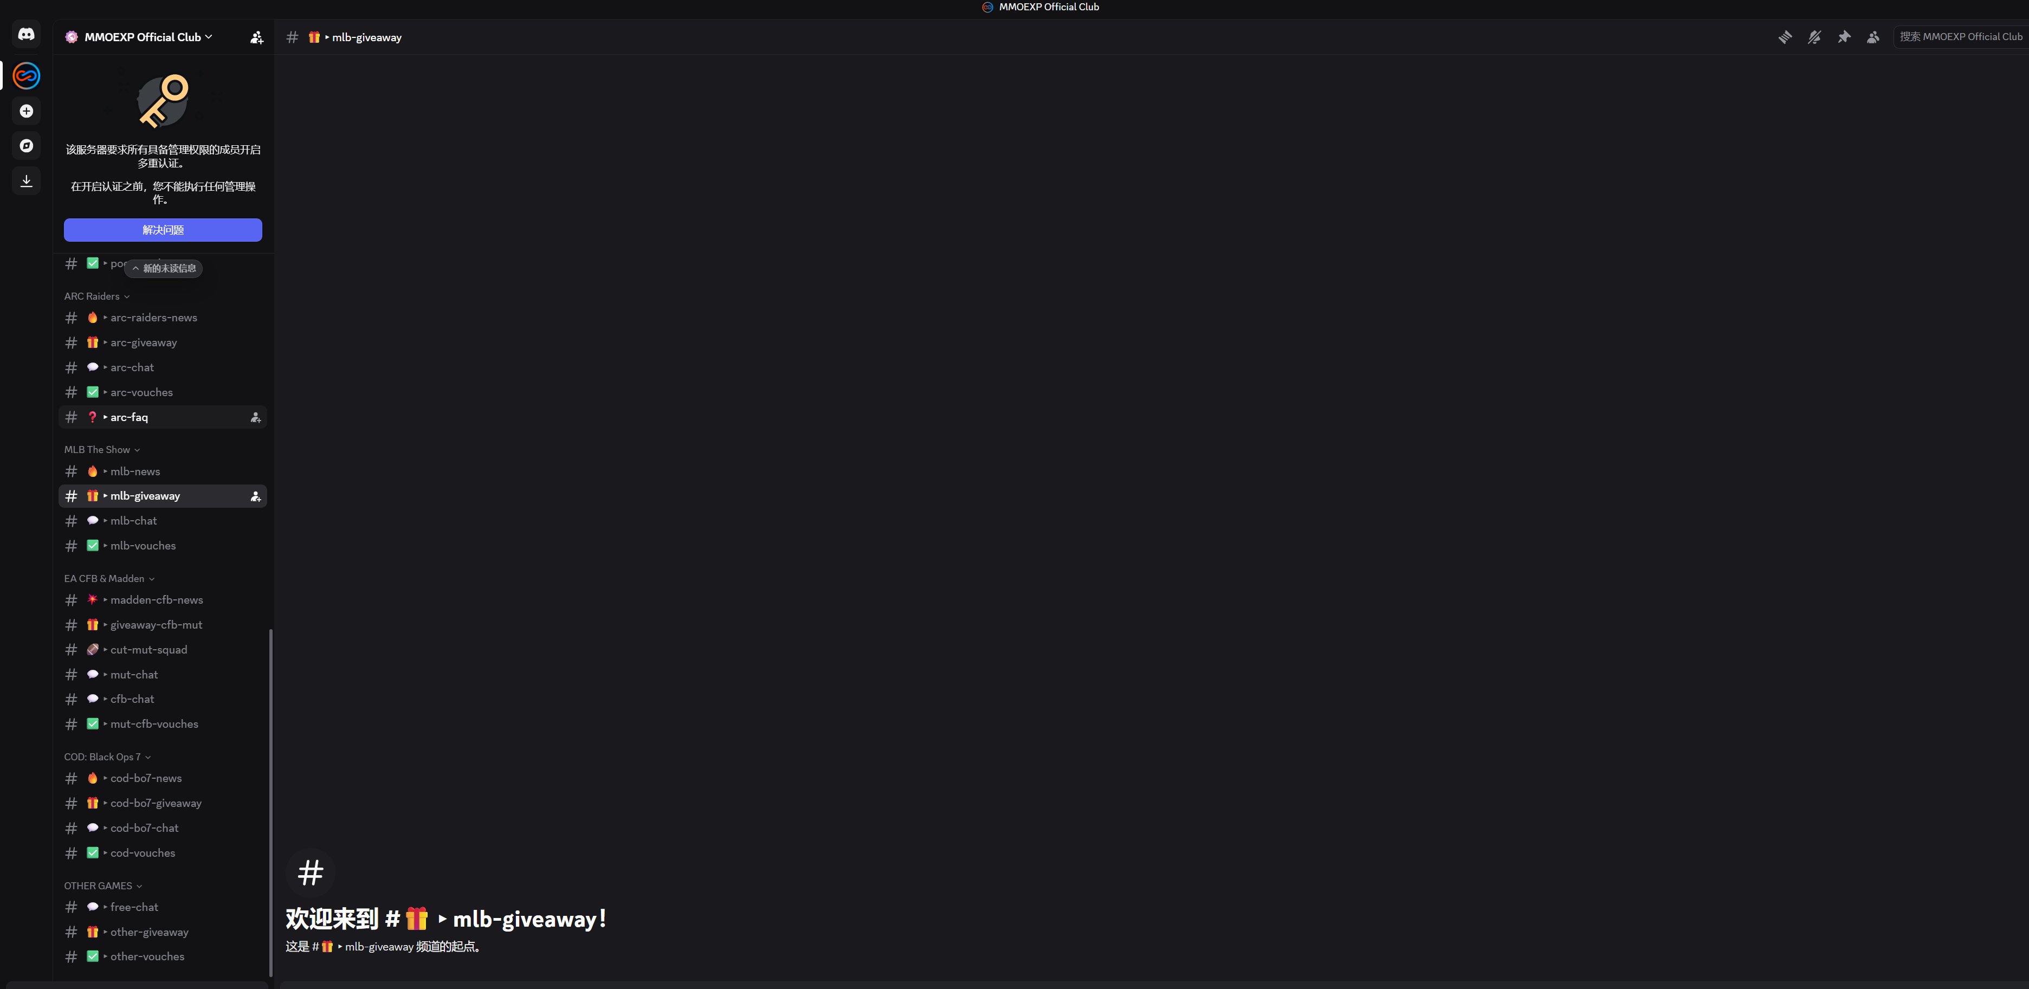Click the mlb-giveaway title in channel header
Viewport: 2029px width, 989px height.
(355, 37)
